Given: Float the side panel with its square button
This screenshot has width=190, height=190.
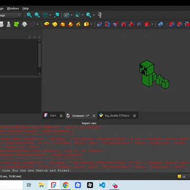Looking at the screenshot, I should pyautogui.click(x=29, y=37).
